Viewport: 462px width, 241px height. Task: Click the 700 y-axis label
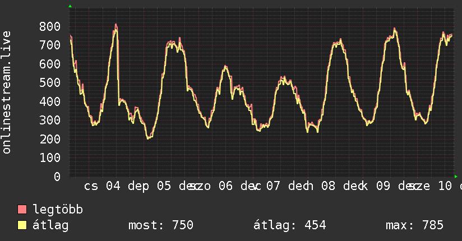[50, 45]
